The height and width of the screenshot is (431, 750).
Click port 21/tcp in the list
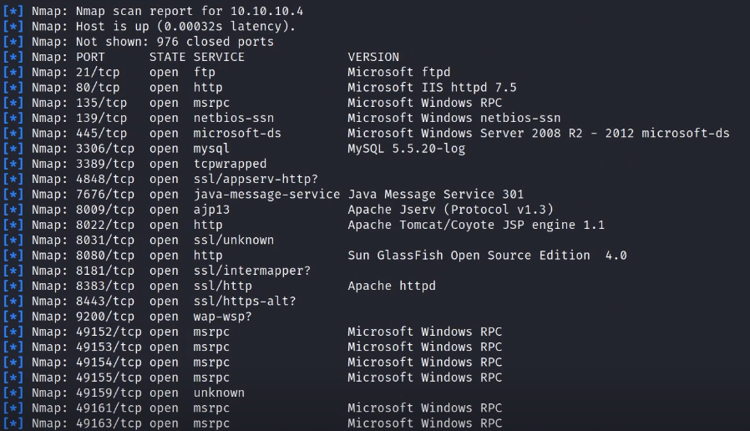(x=98, y=72)
